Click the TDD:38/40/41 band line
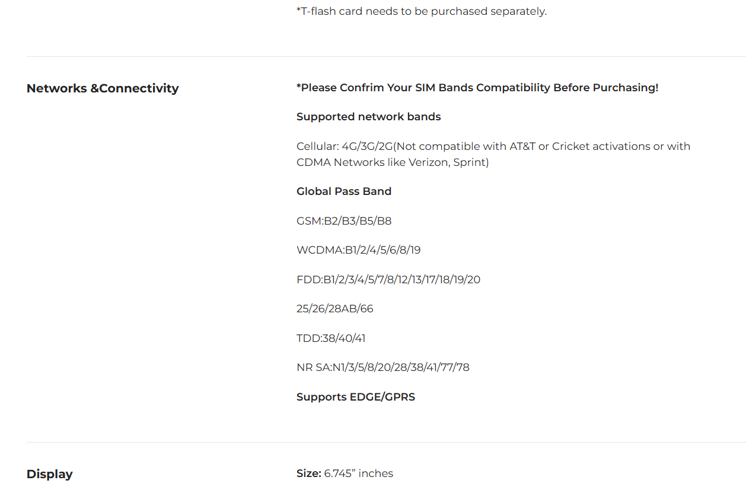 click(331, 338)
